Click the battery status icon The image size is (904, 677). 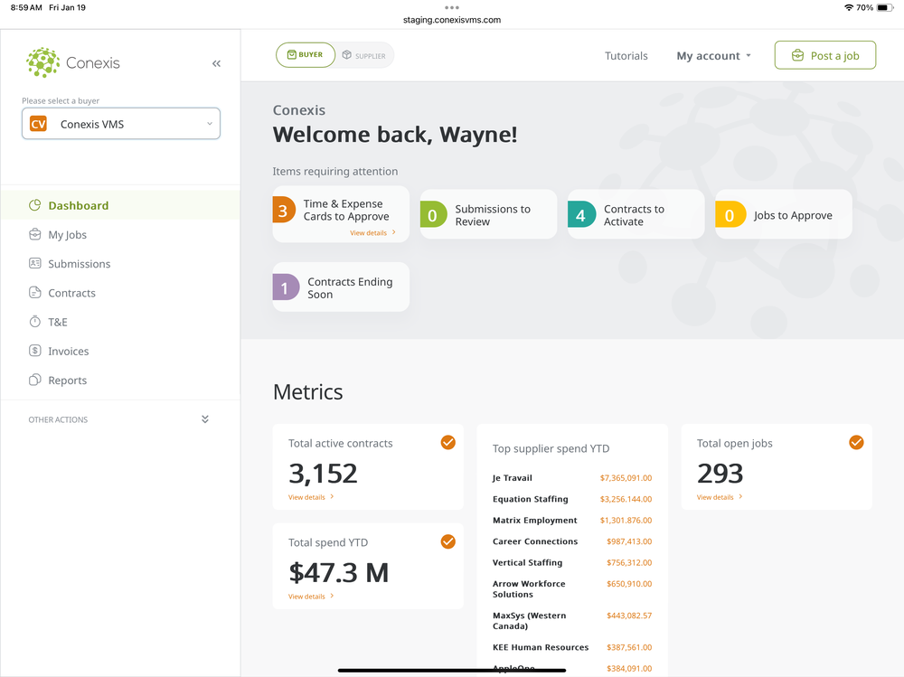(x=886, y=7)
